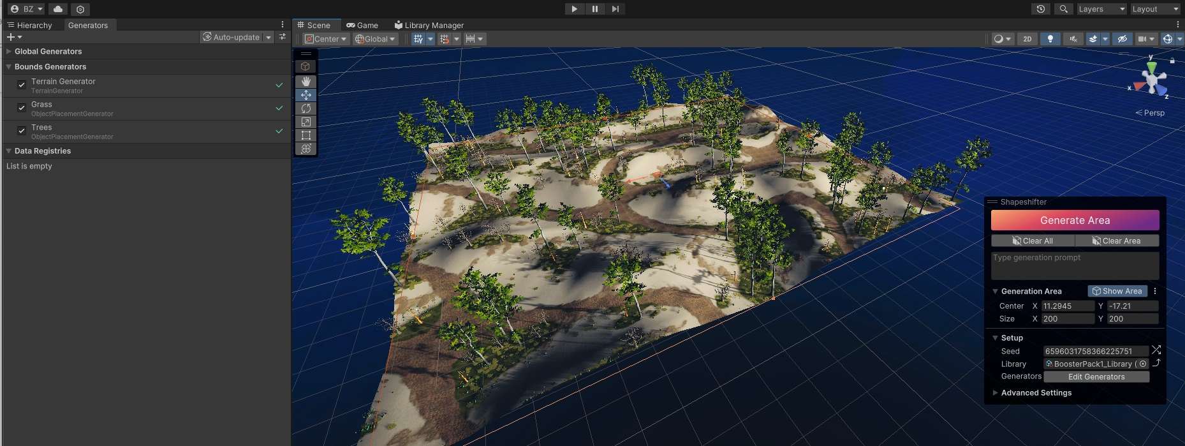Uncheck the Terrain Generator checkbox
The height and width of the screenshot is (446, 1185).
click(x=22, y=85)
